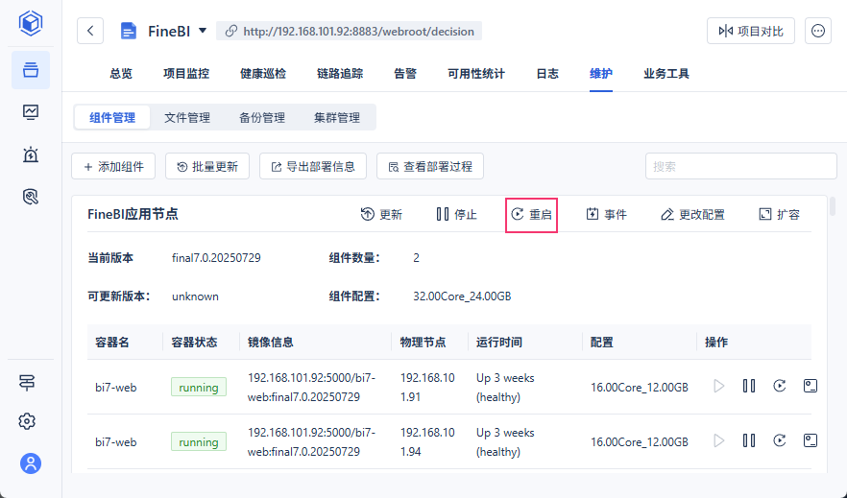
Task: Switch to the 项目监控 tab
Action: pyautogui.click(x=186, y=73)
